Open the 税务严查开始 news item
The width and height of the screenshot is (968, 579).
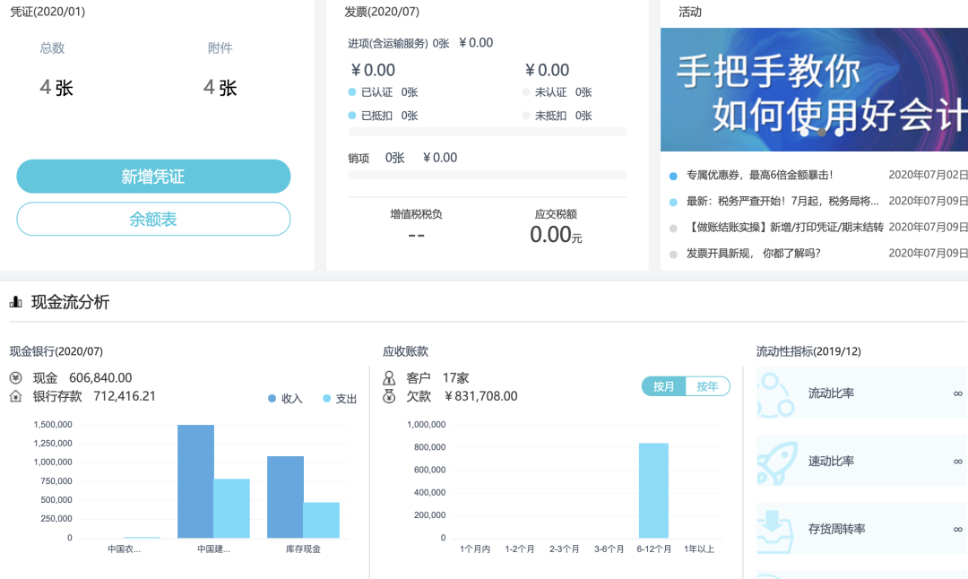click(782, 201)
